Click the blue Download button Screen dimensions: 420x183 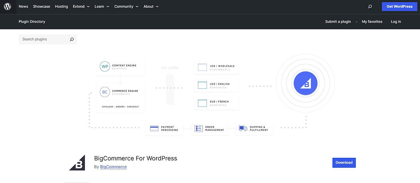point(344,163)
